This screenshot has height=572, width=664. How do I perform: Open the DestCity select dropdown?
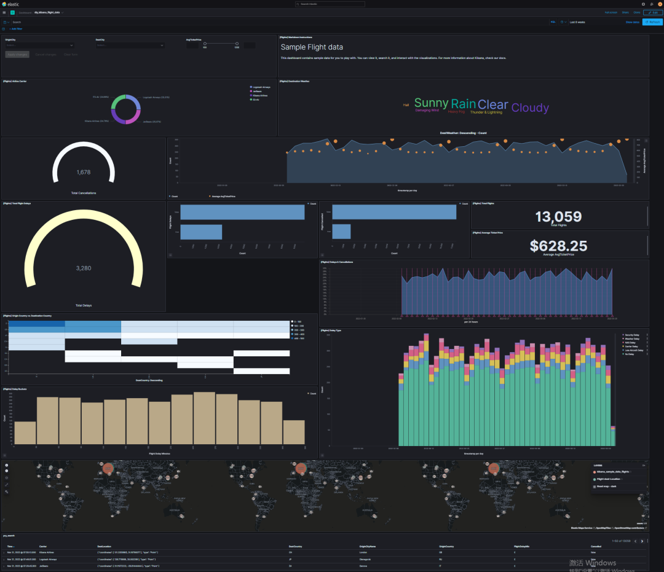(130, 45)
